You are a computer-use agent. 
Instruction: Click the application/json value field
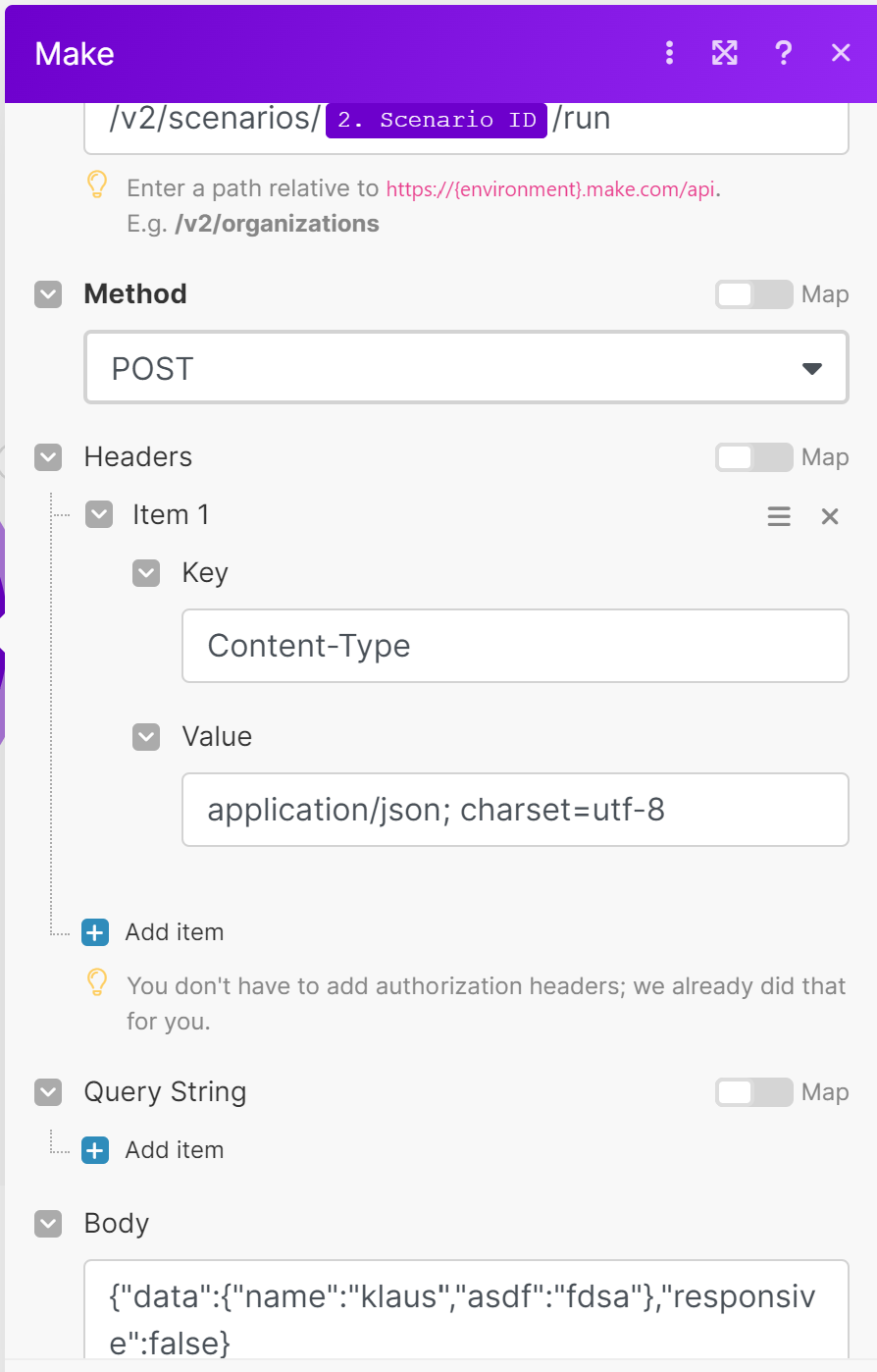(x=515, y=810)
